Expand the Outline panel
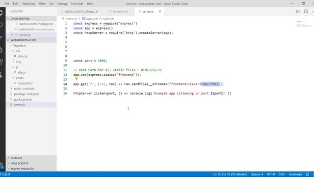 (x=31, y=158)
